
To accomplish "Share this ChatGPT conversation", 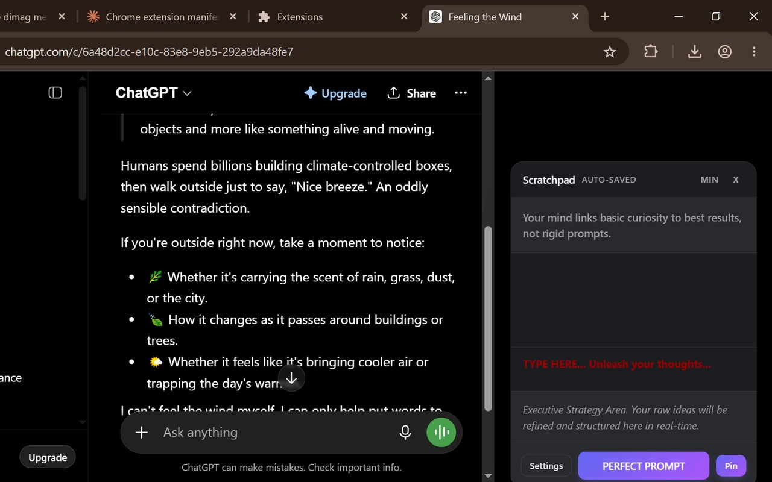I will tap(412, 93).
